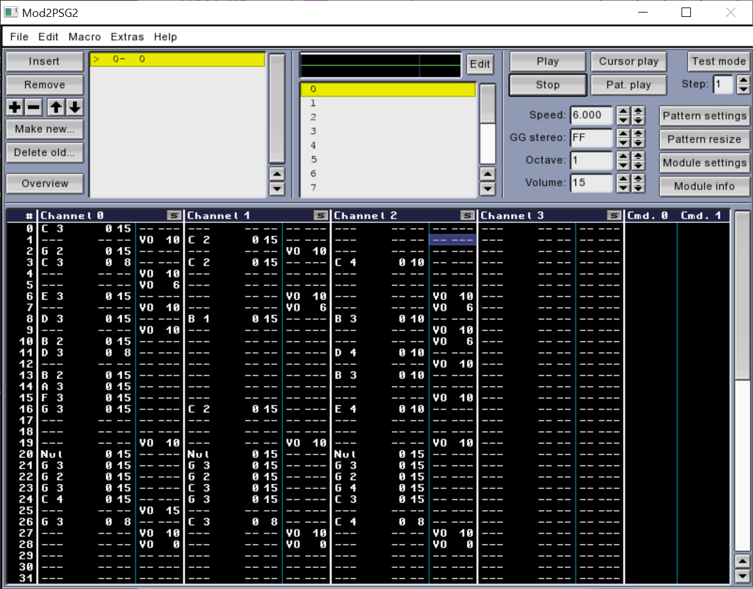Increase Speed with the double up arrow

(638, 111)
